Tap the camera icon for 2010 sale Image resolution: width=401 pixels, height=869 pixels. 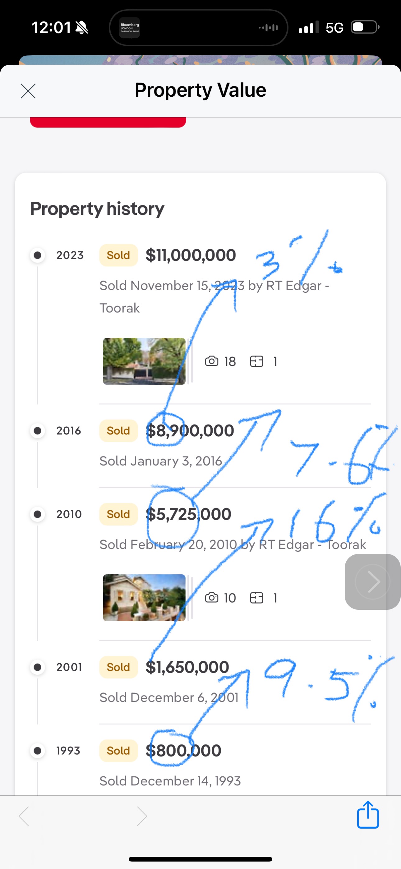point(212,598)
